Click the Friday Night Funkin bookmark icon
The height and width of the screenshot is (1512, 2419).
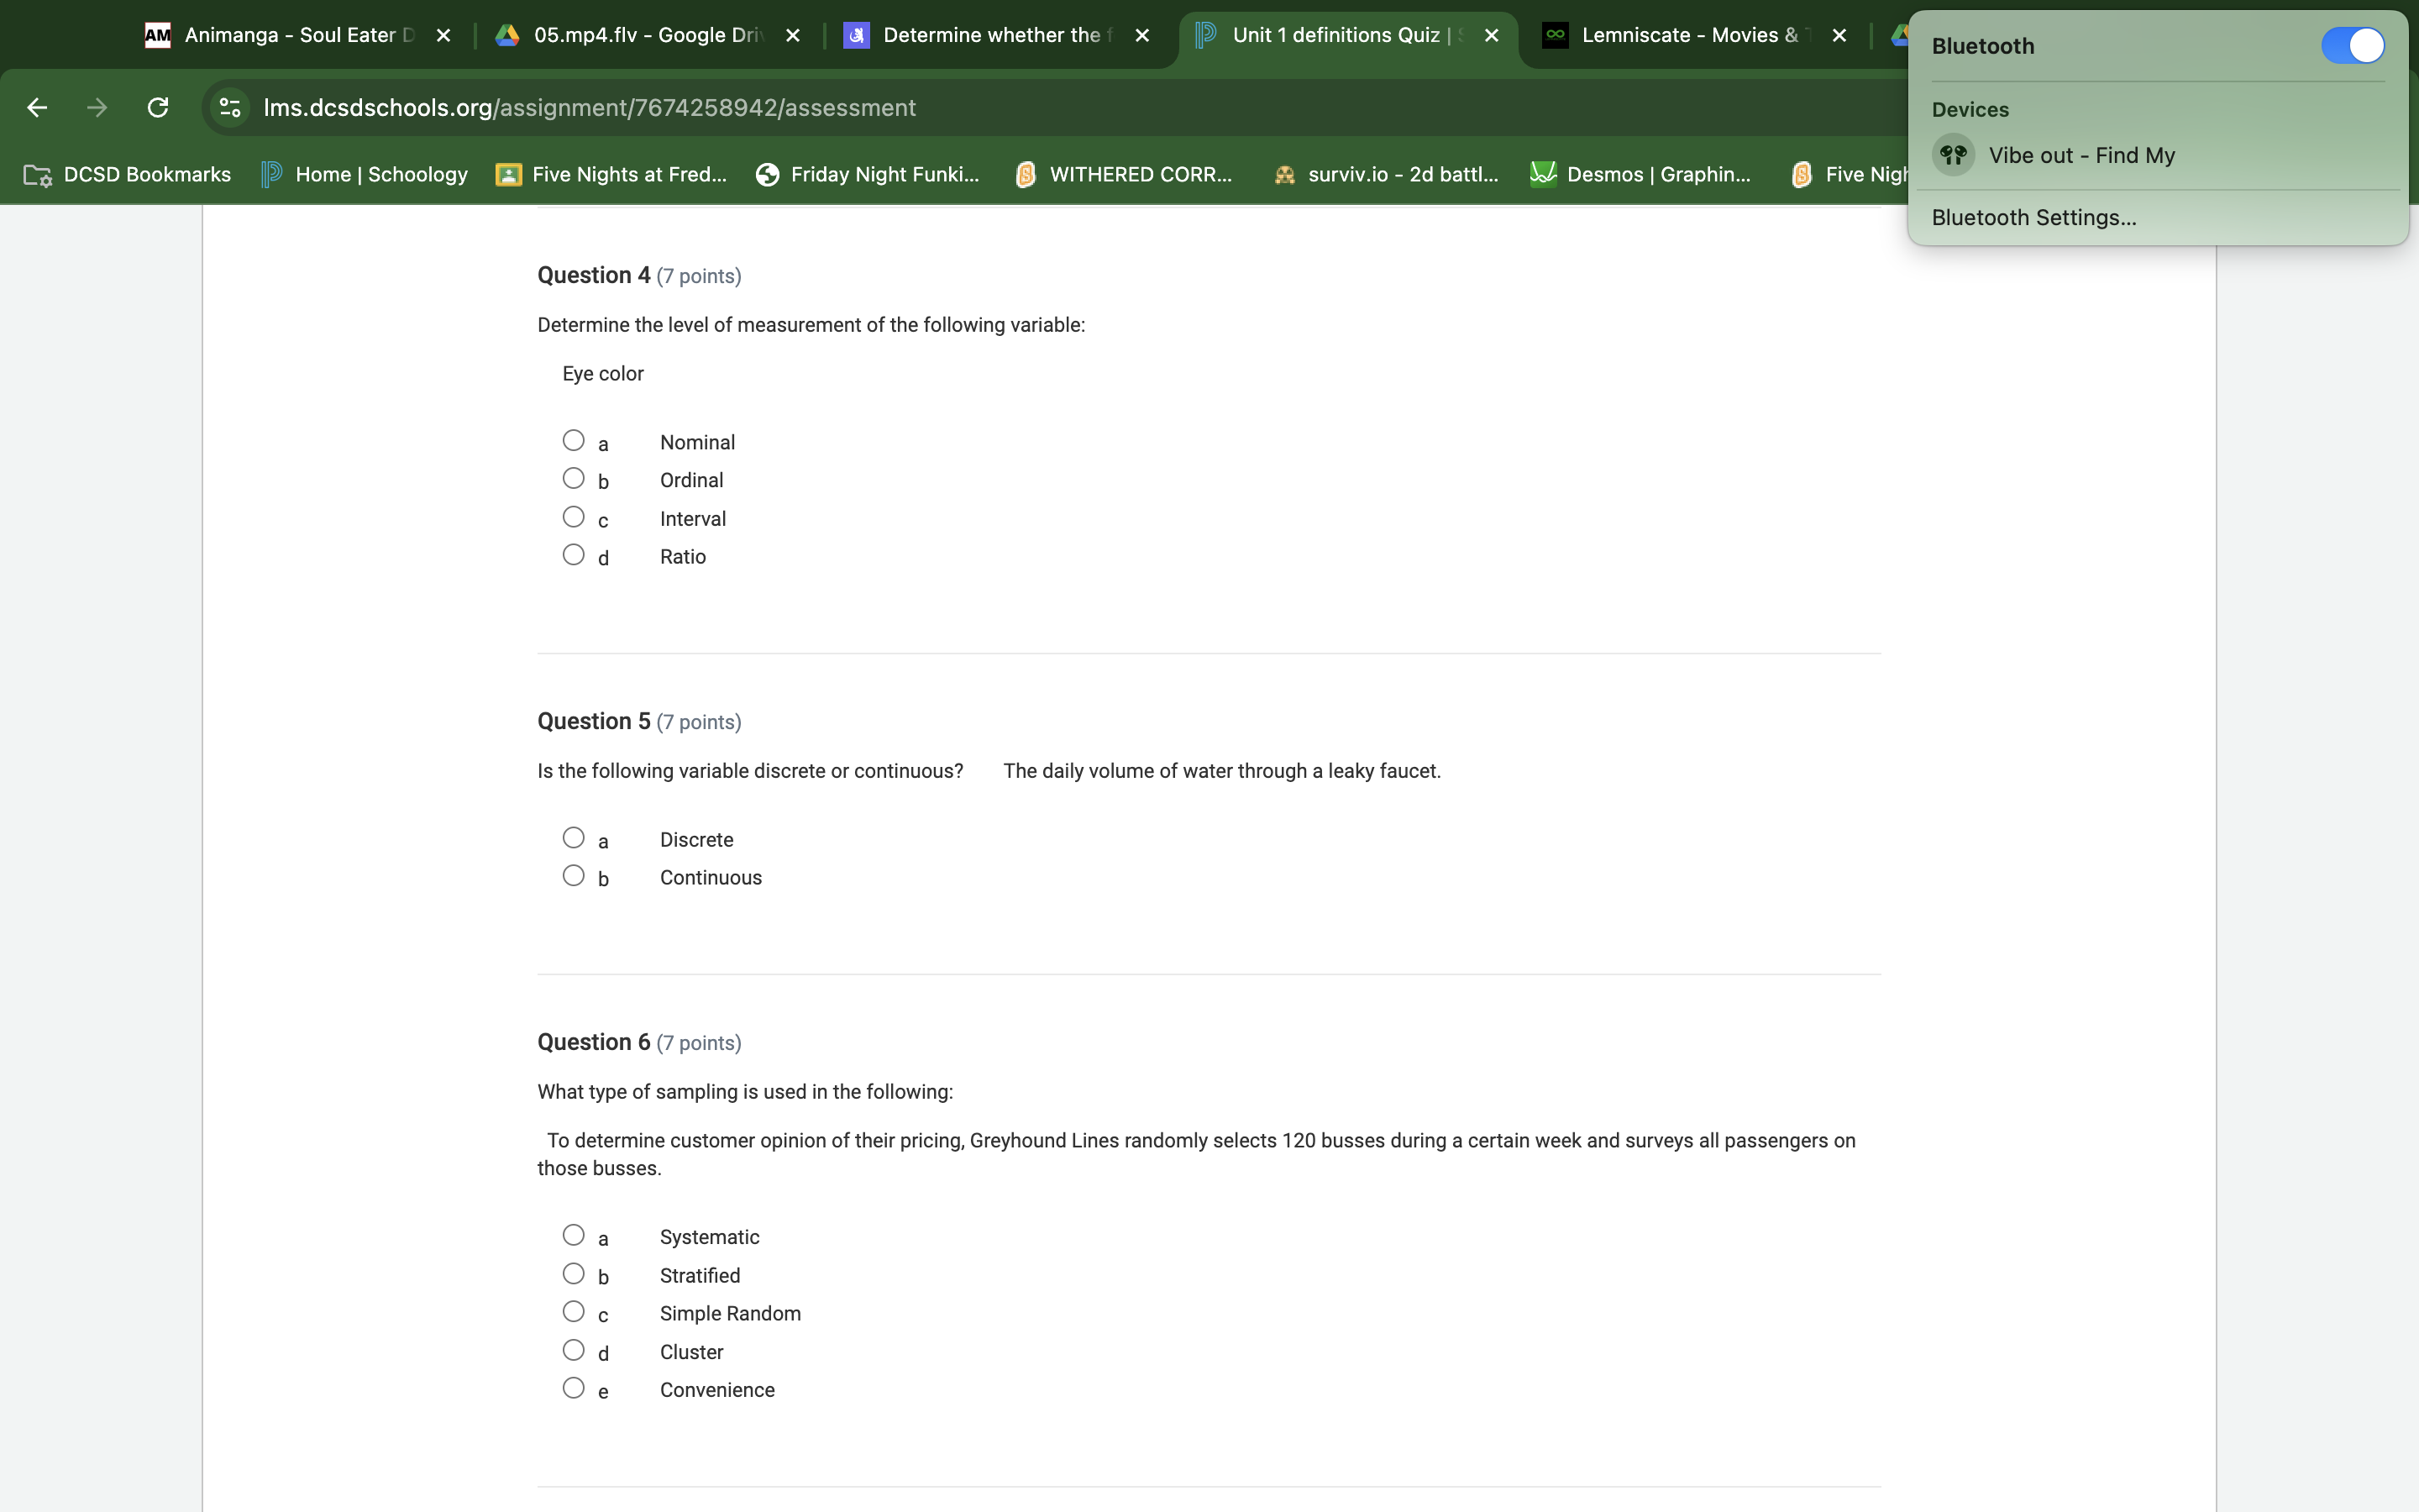click(x=766, y=172)
